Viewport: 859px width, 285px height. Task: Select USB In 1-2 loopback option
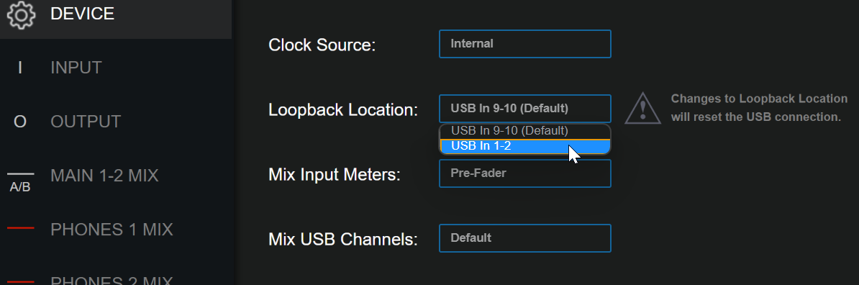click(524, 146)
